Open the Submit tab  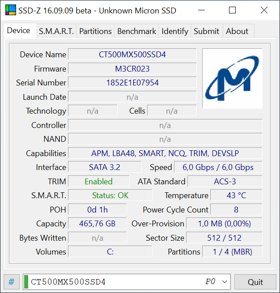pyautogui.click(x=206, y=31)
